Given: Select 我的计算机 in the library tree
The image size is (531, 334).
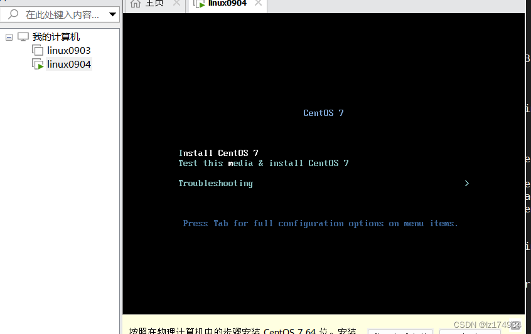Looking at the screenshot, I should click(x=56, y=37).
